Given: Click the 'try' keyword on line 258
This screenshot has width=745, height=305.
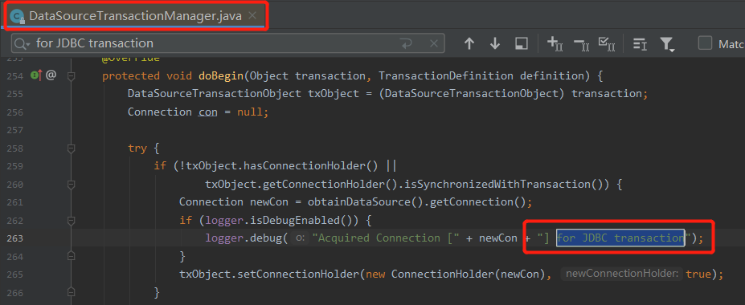Looking at the screenshot, I should click(x=137, y=148).
